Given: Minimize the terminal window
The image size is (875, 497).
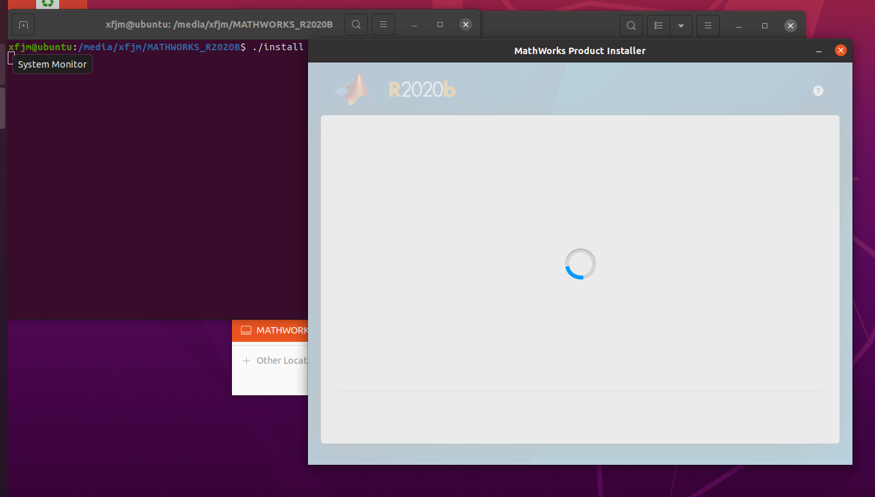Looking at the screenshot, I should (414, 25).
